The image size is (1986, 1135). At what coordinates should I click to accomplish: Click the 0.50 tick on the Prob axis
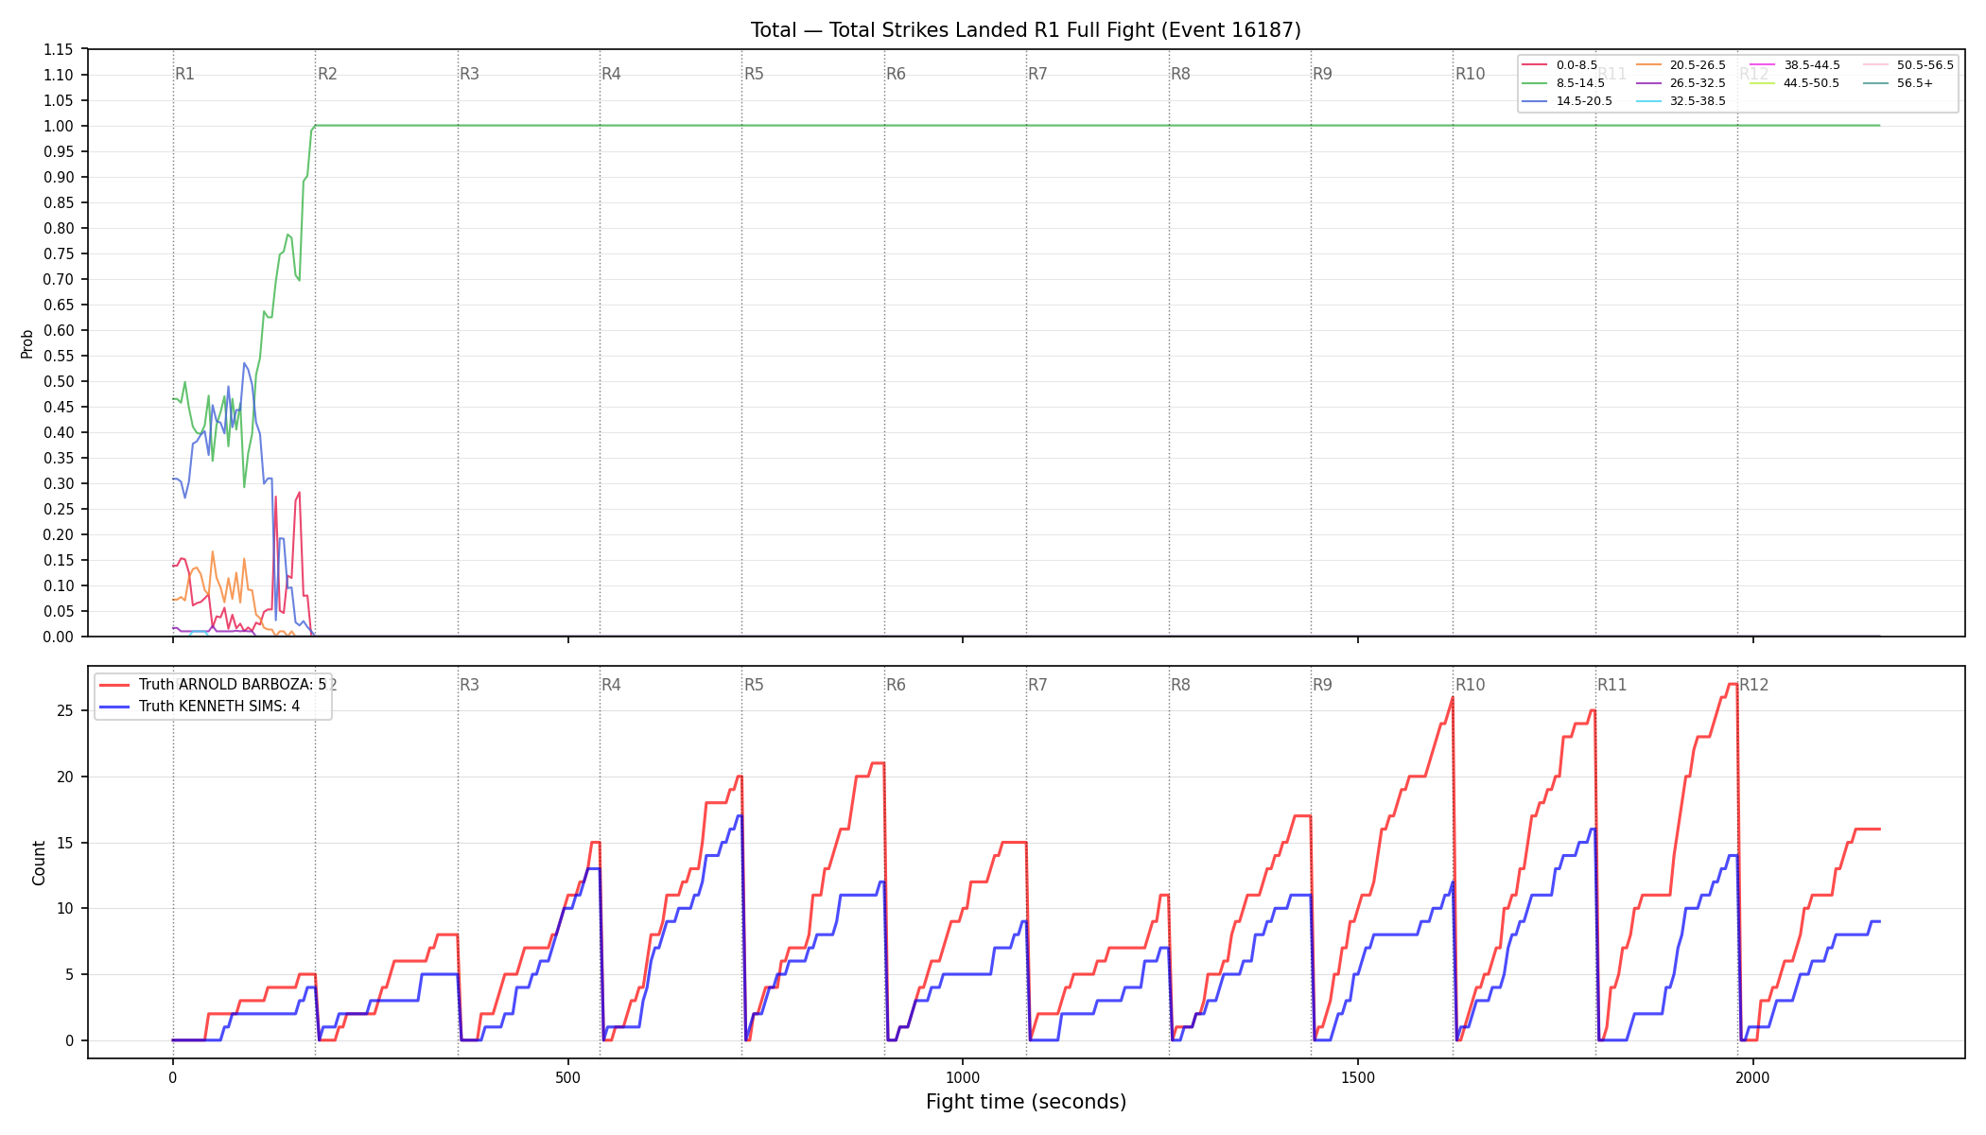click(x=59, y=381)
